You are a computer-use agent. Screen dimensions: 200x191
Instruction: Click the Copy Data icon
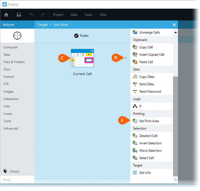point(135,77)
